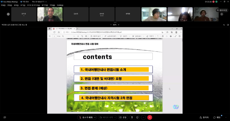Open 페이지 보기 page view
The width and height of the screenshot is (230, 121).
[96, 36]
